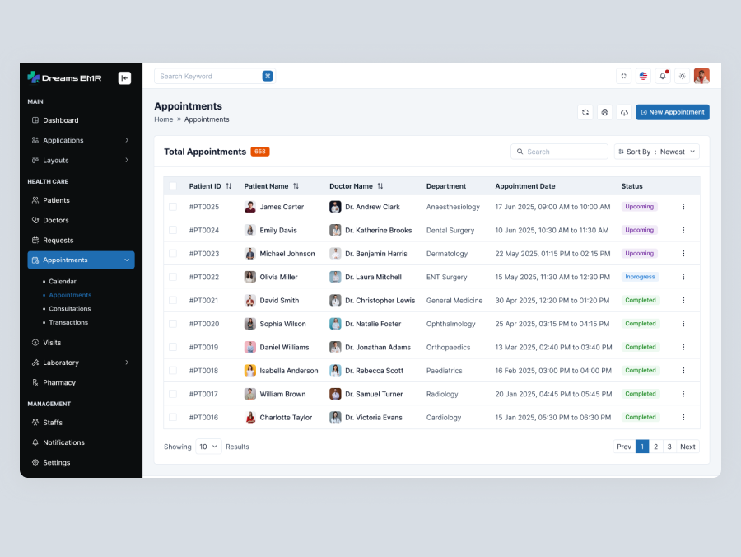
Task: Click Dr. Andrew Clark's name
Action: pyautogui.click(x=372, y=207)
